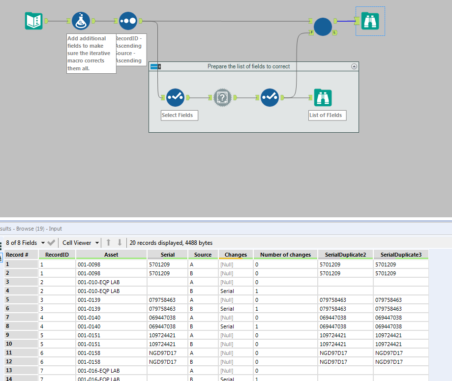Select the row header for record 5
This screenshot has height=381, width=452.
click(20, 300)
